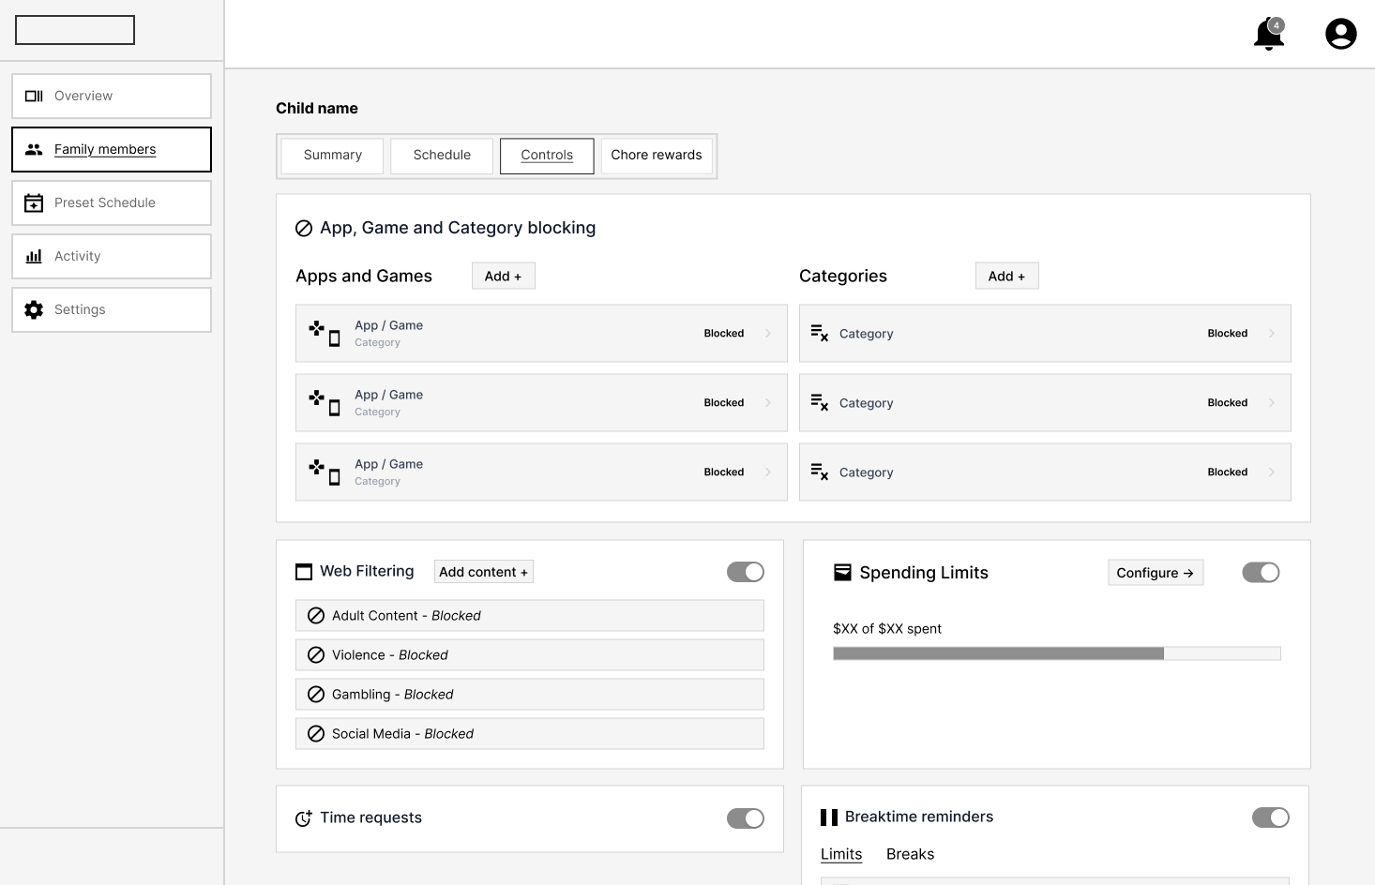Expand the first Category row chevron

point(1272,333)
